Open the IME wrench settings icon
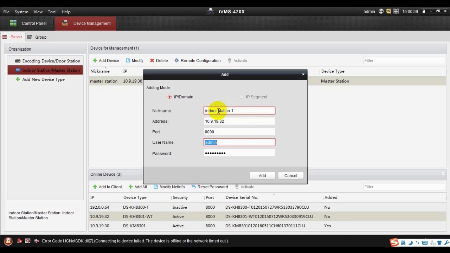The height and width of the screenshot is (253, 450). 447,243
